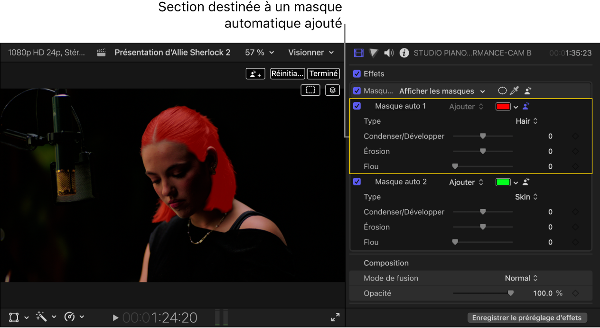
Task: Click the Masque auto 2 Flou value field
Action: (x=551, y=242)
